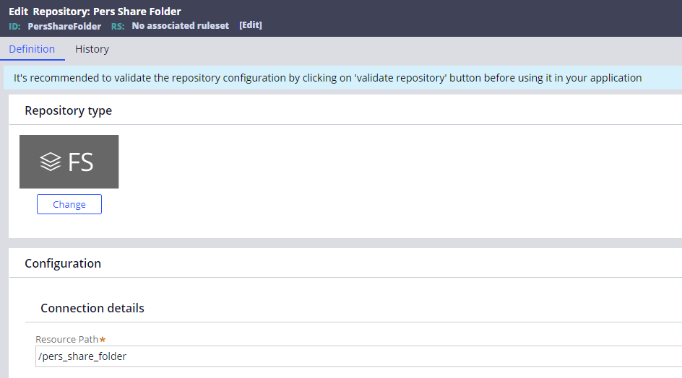This screenshot has width=682, height=378.
Task: Click the [Edit] ruleset link
Action: [x=251, y=25]
